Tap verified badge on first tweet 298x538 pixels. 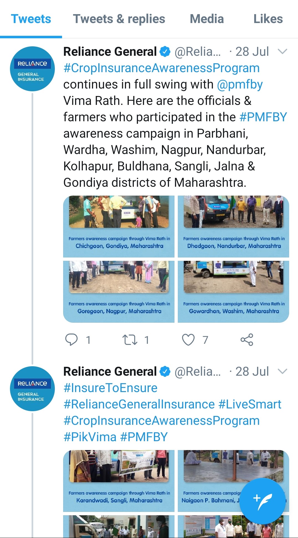click(x=165, y=52)
